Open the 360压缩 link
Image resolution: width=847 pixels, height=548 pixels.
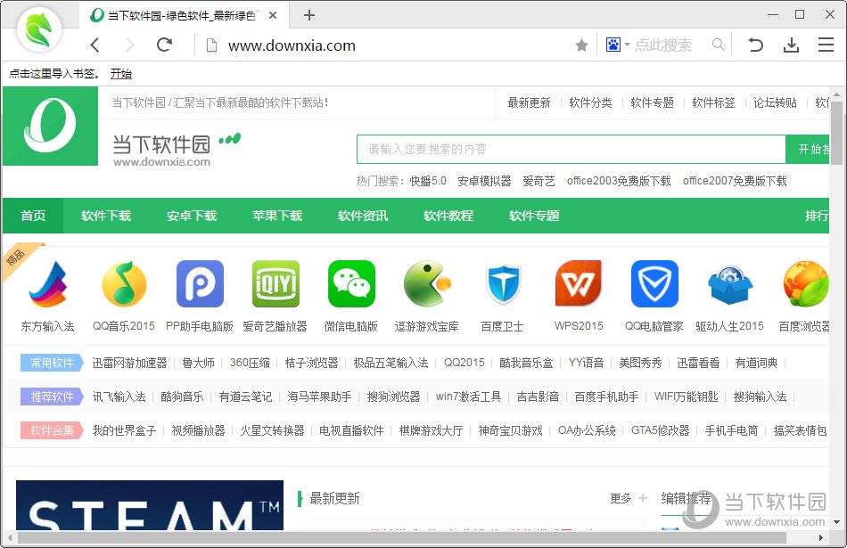[250, 363]
